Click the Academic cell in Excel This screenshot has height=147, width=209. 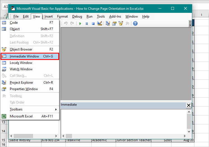coord(104,140)
